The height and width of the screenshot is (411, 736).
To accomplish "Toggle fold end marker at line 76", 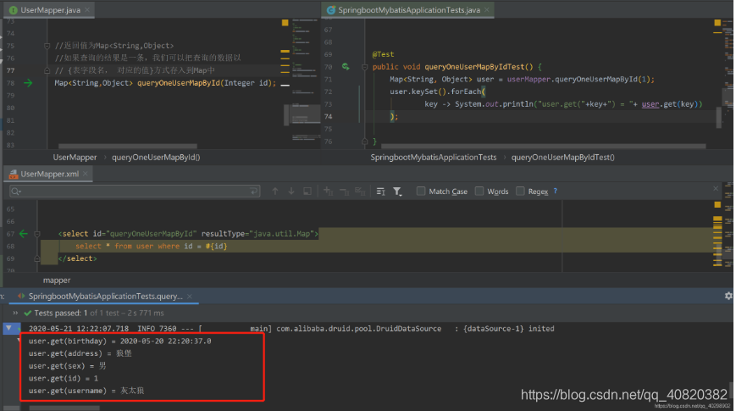I will (x=365, y=141).
